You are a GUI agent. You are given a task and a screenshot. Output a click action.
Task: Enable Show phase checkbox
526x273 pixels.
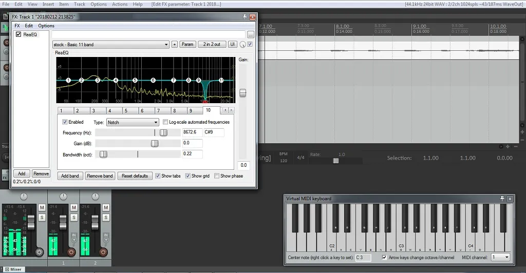217,176
